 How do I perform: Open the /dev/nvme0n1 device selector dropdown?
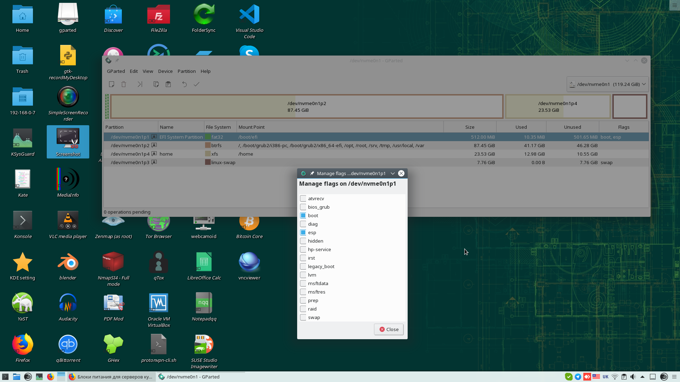pos(607,84)
